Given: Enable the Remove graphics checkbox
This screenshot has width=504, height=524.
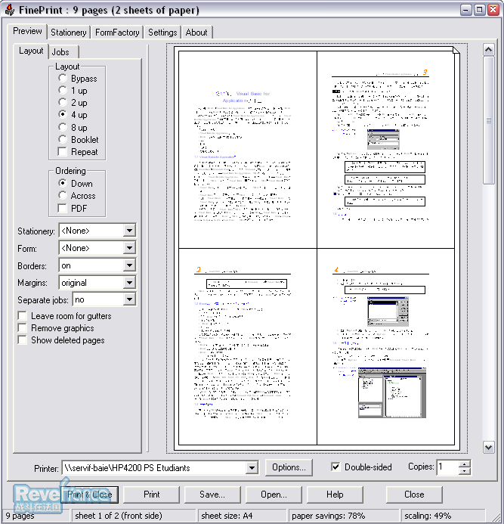Looking at the screenshot, I should pos(22,328).
